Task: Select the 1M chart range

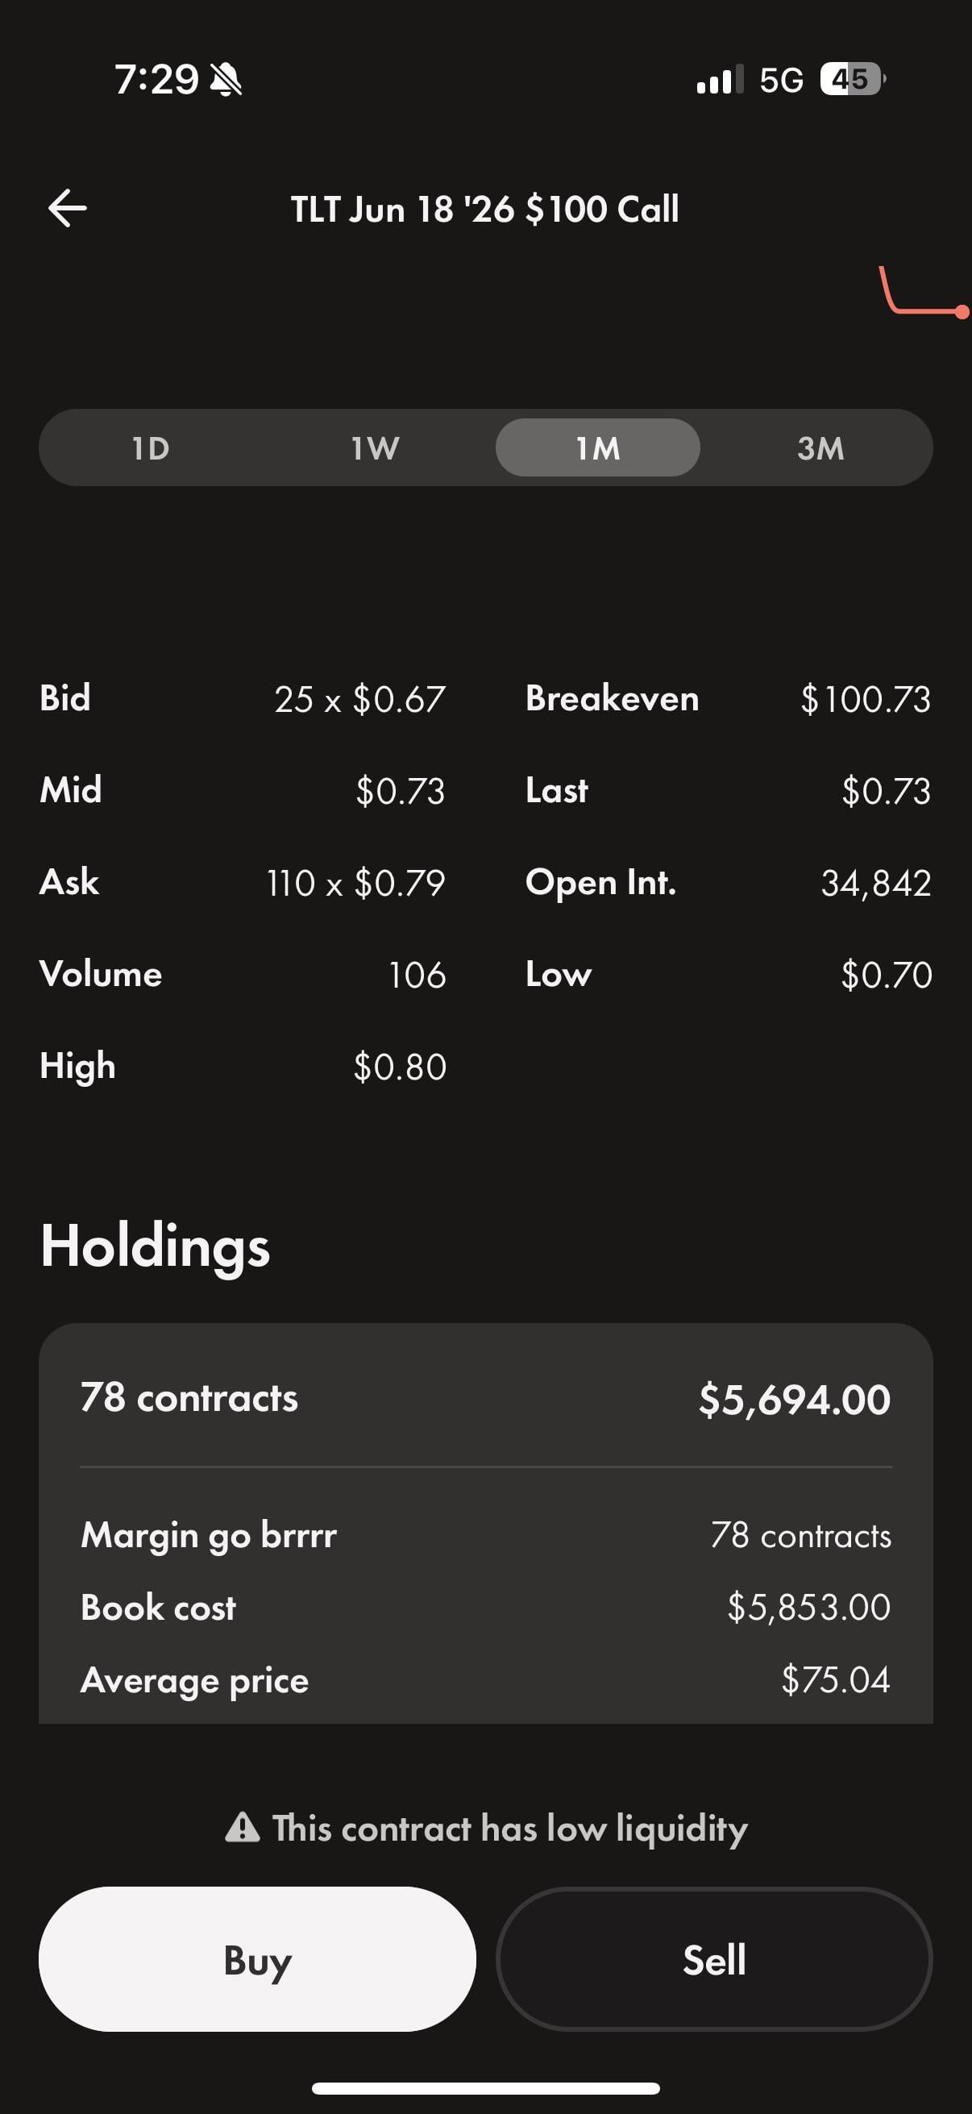Action: click(597, 448)
